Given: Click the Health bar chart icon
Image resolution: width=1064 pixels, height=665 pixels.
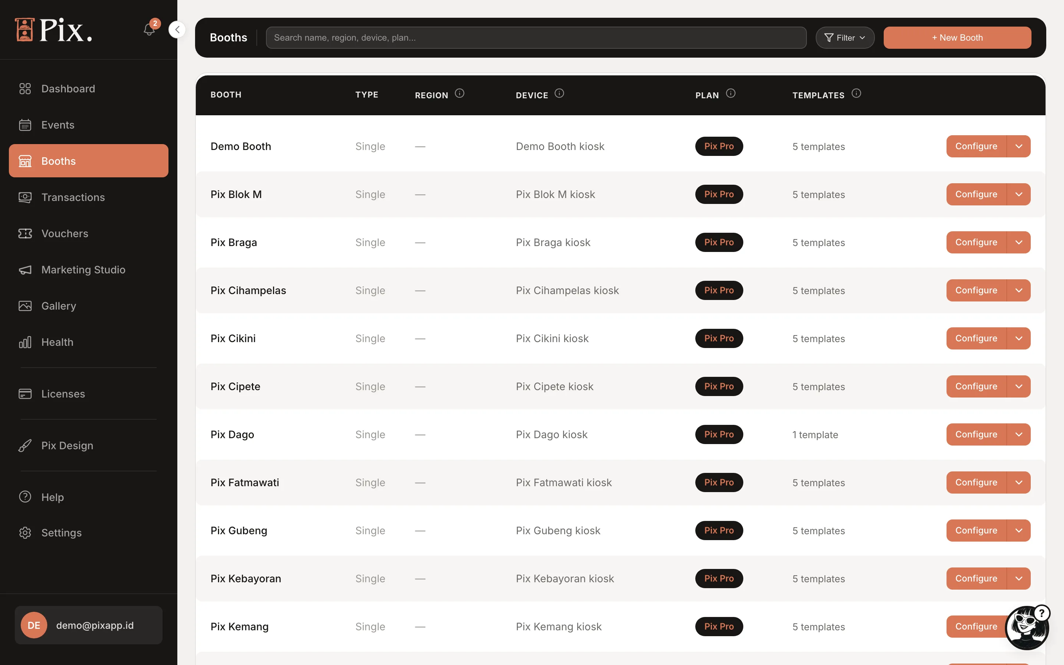Looking at the screenshot, I should coord(25,342).
